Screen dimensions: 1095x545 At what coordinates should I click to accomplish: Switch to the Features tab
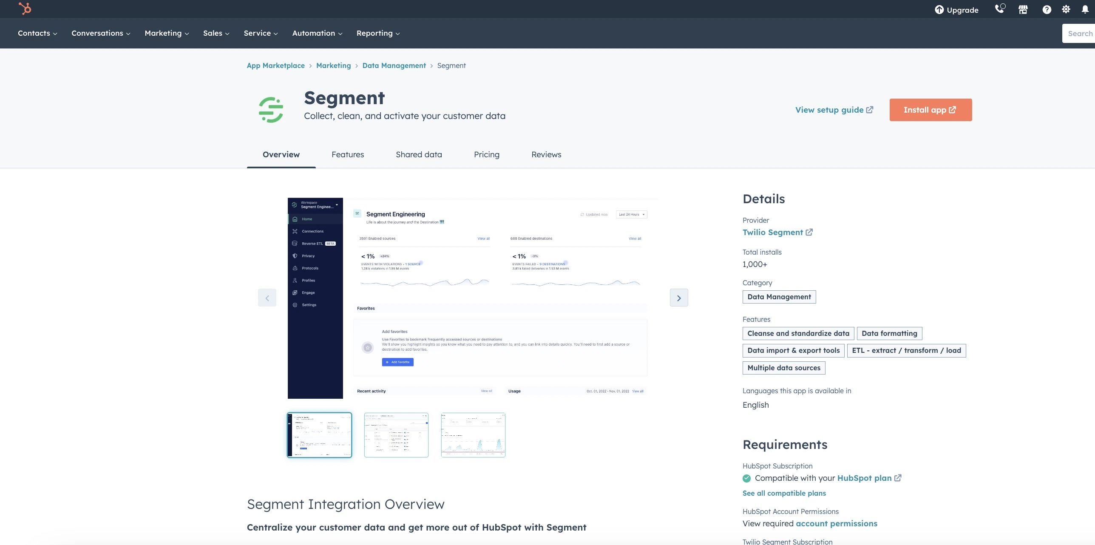[347, 154]
